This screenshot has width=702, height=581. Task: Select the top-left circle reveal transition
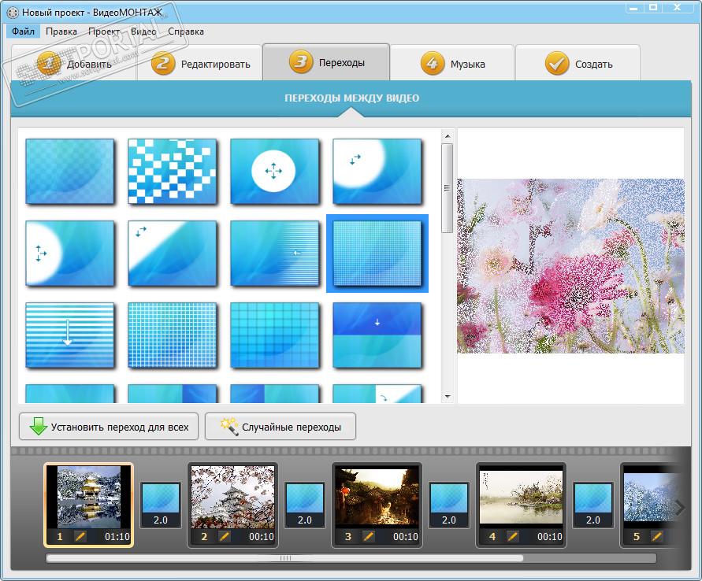click(377, 172)
